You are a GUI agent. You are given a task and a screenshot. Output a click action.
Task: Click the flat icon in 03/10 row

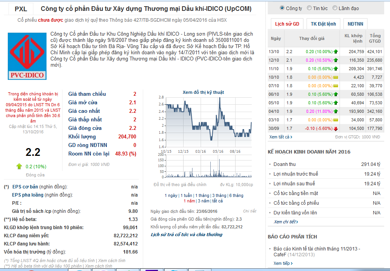click(x=336, y=120)
